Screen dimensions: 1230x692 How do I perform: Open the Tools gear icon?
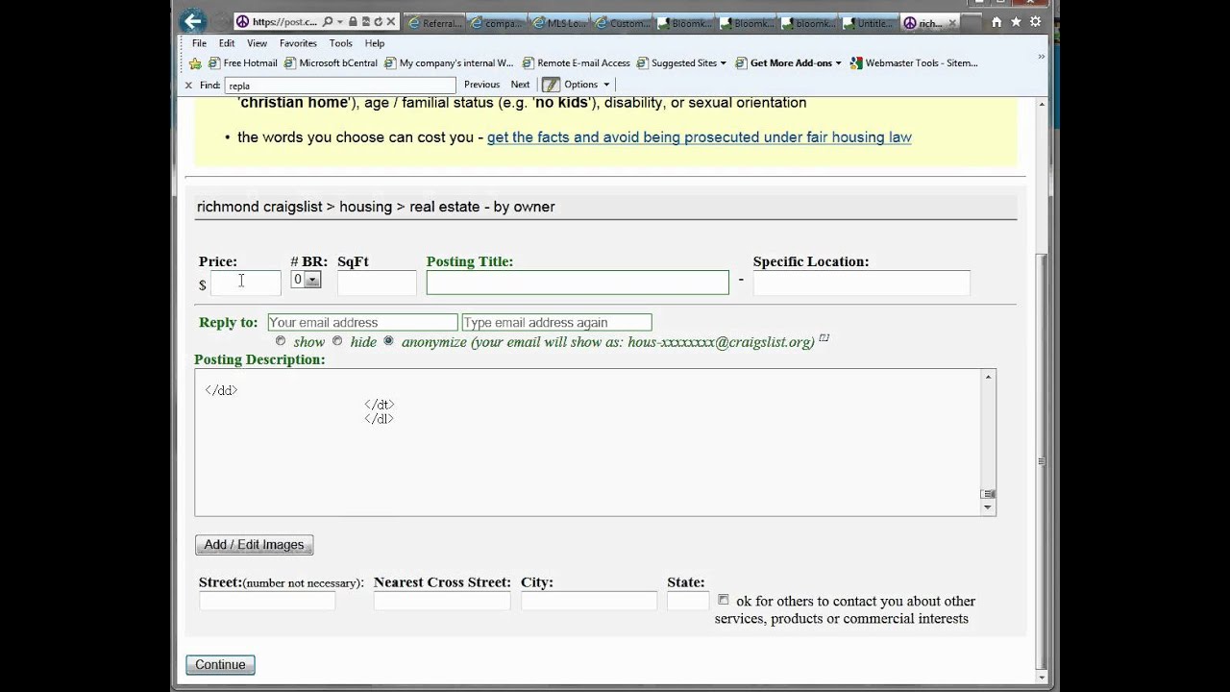pyautogui.click(x=1035, y=22)
